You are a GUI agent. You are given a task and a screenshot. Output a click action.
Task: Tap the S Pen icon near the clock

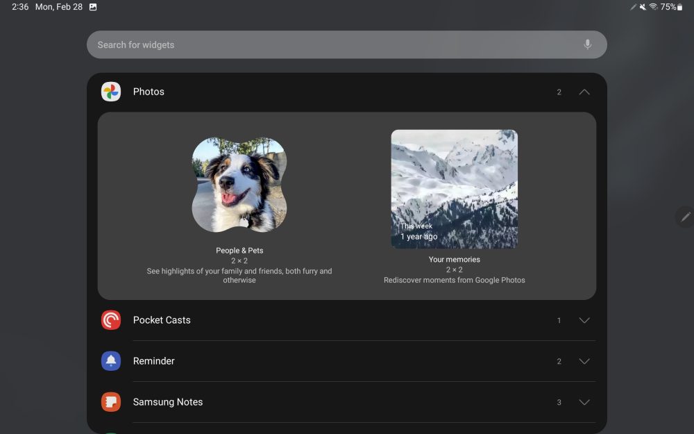click(633, 7)
